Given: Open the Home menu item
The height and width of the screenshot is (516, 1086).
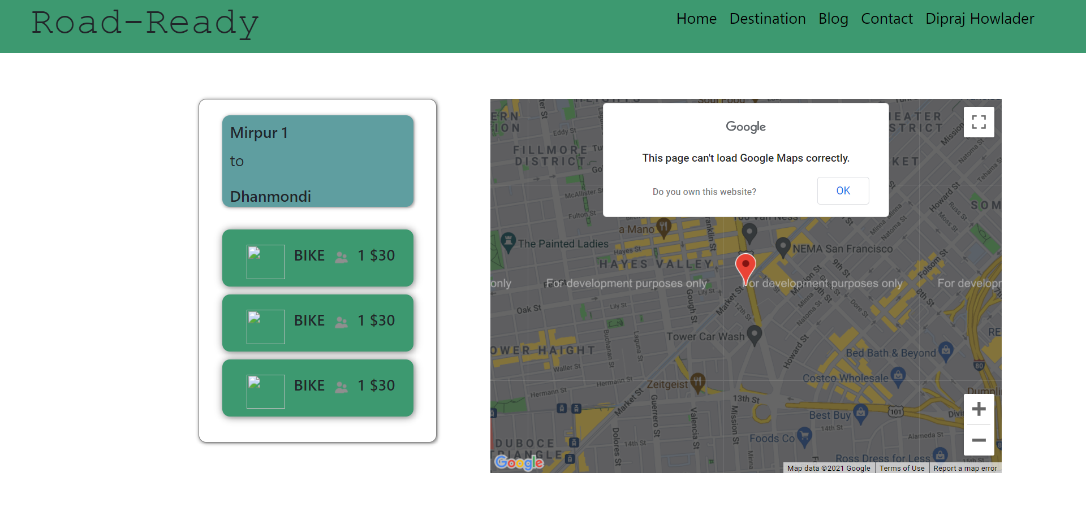Looking at the screenshot, I should pyautogui.click(x=696, y=19).
